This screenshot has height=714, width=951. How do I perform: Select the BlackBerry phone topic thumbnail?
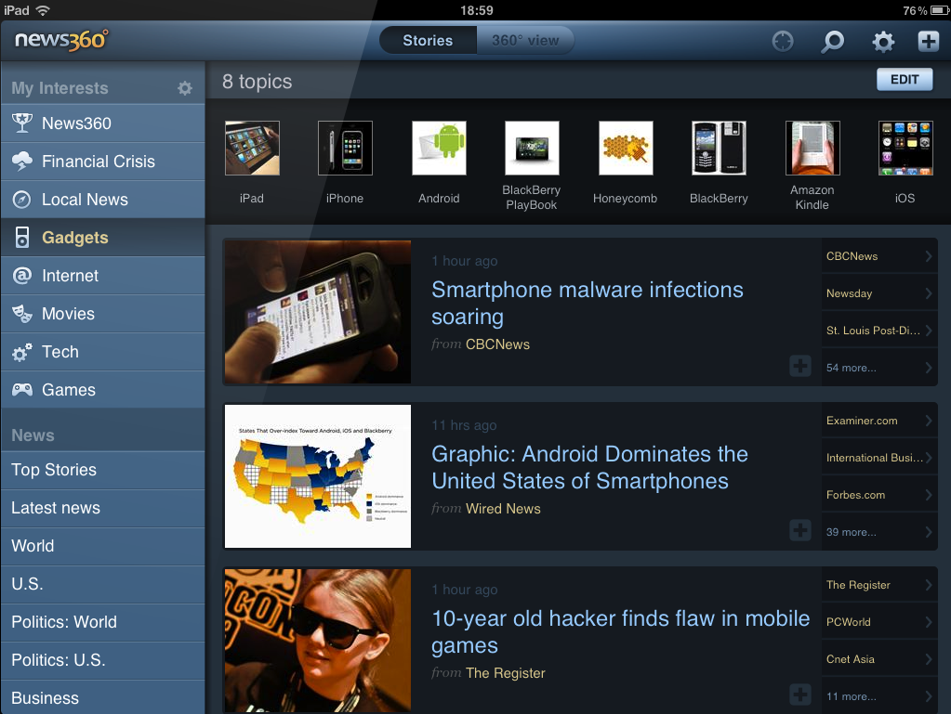[x=719, y=148]
